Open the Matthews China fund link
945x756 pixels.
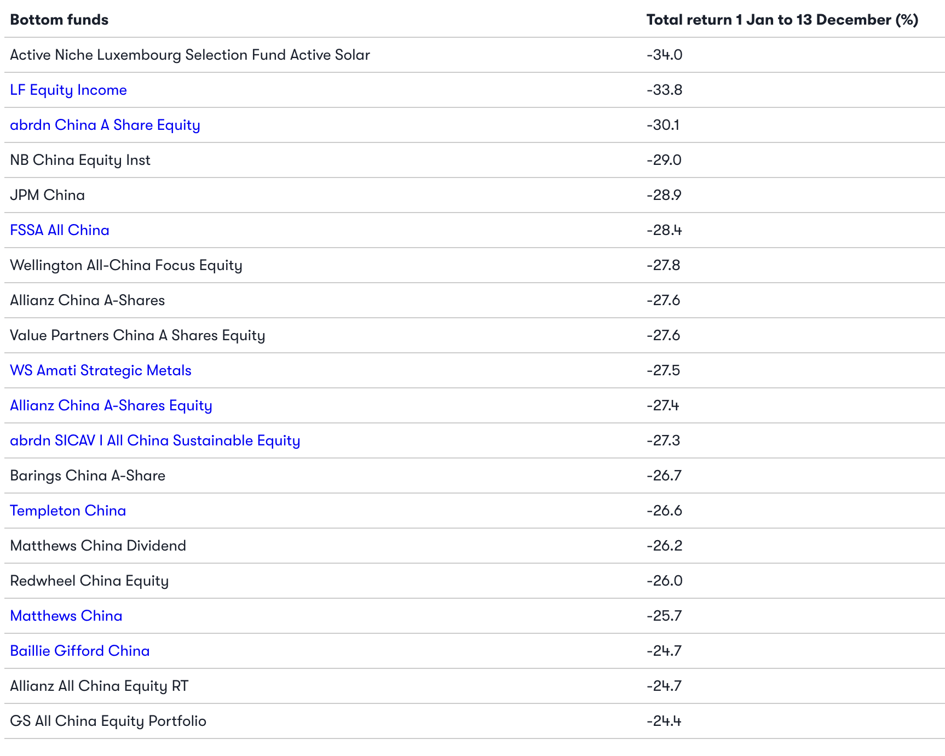point(66,616)
